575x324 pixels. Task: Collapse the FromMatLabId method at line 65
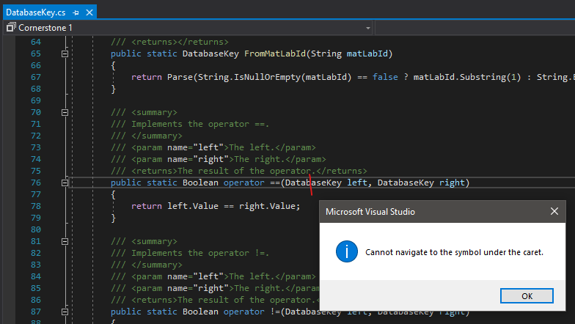point(65,54)
